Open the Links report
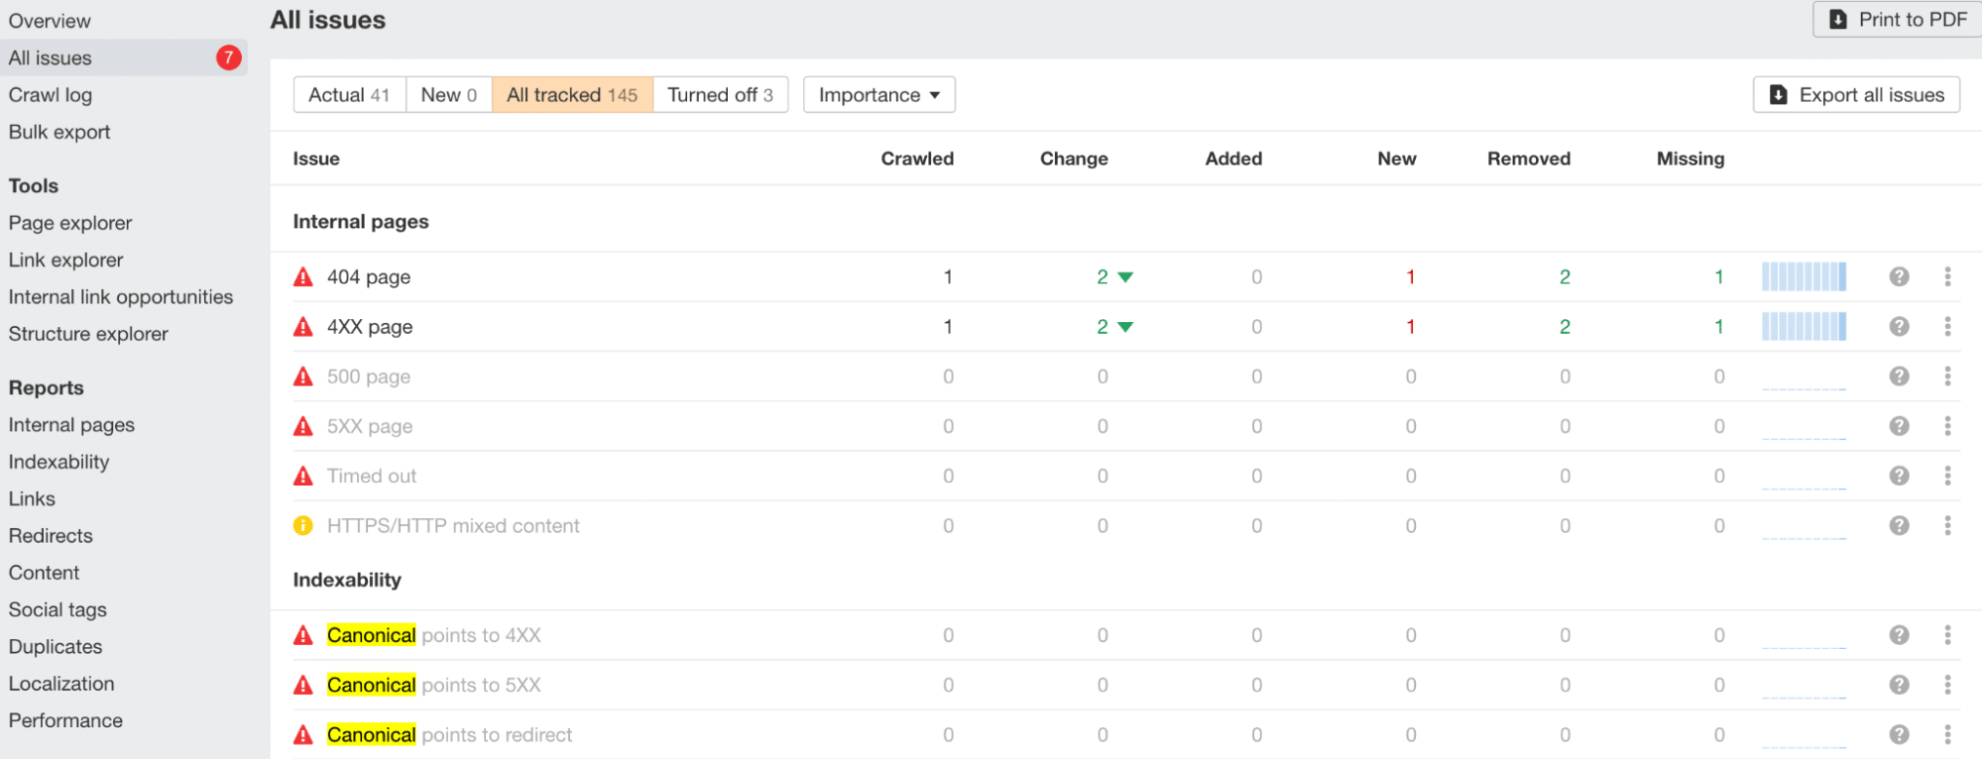The width and height of the screenshot is (1982, 760). (32, 498)
